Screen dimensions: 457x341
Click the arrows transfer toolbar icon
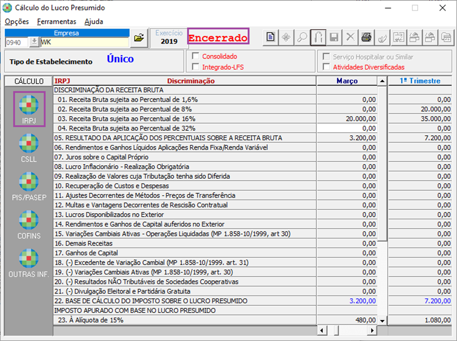point(398,37)
